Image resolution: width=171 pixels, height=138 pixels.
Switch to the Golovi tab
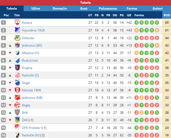pos(157,9)
